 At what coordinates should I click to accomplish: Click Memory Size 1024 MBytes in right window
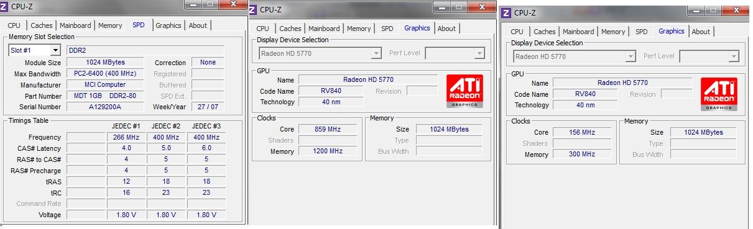tap(703, 132)
